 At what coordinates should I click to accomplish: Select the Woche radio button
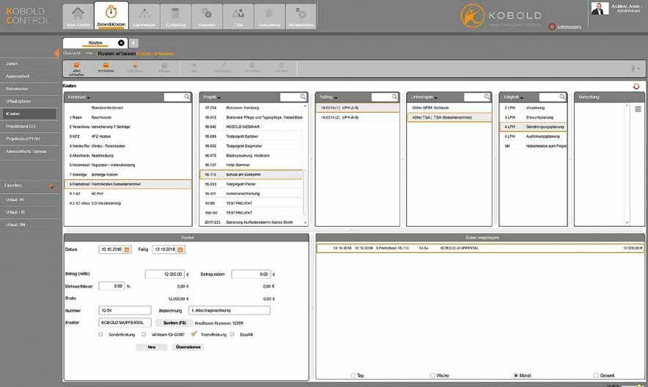(x=432, y=375)
